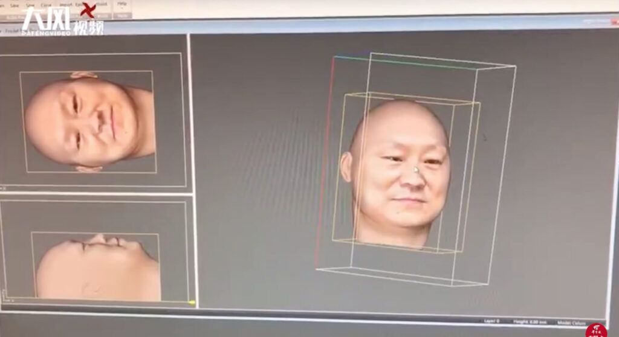Select the 3D head model in the main viewport
This screenshot has height=337, width=619.
(399, 175)
